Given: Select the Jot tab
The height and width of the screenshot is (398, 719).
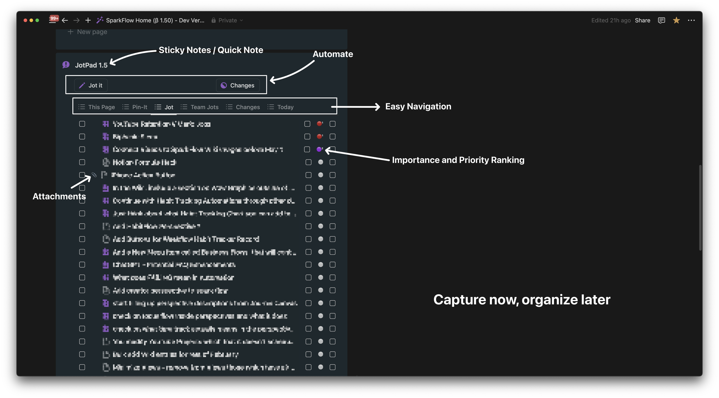Looking at the screenshot, I should pos(164,107).
